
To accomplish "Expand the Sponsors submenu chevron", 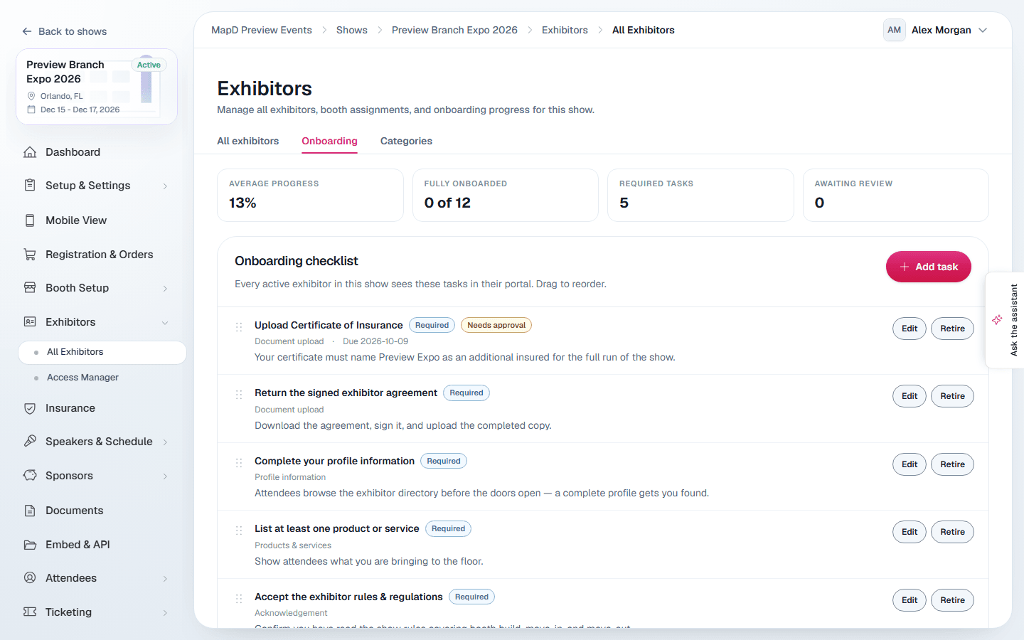I will pyautogui.click(x=165, y=476).
